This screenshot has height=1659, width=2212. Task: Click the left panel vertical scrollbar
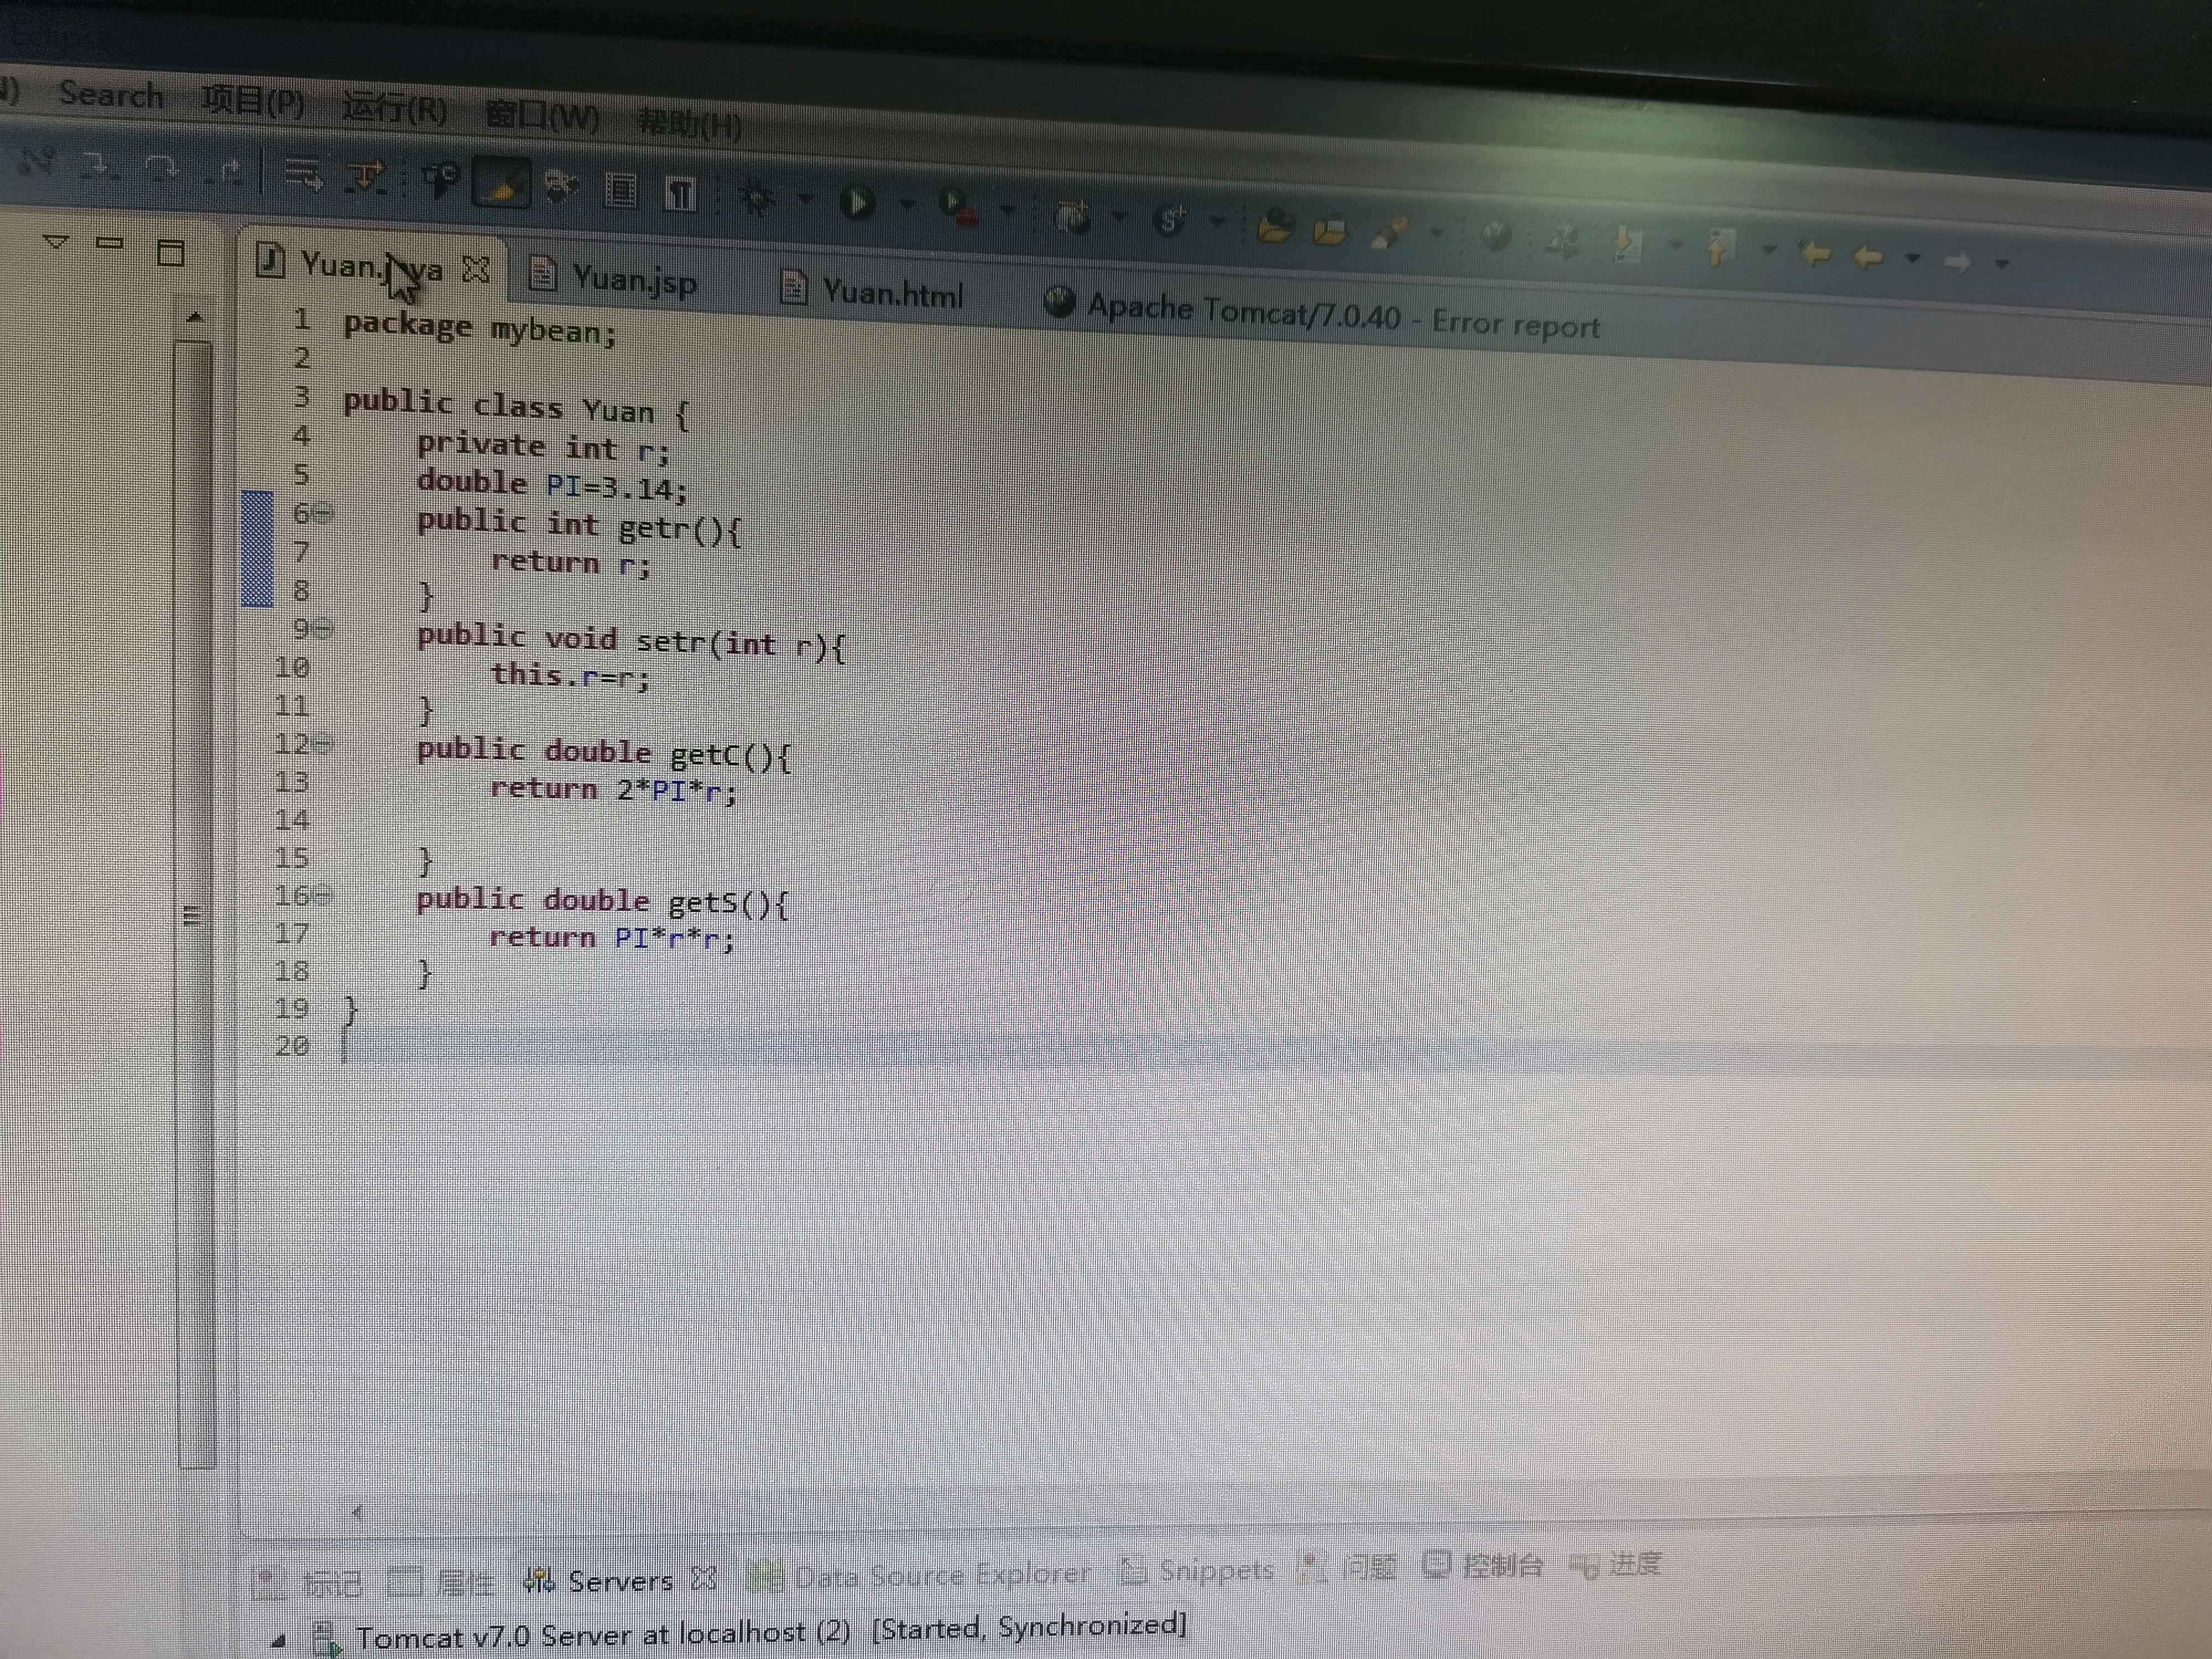click(195, 905)
